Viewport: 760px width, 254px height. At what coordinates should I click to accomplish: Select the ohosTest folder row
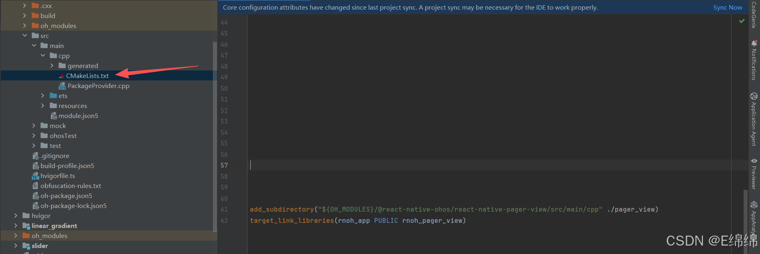click(x=109, y=136)
